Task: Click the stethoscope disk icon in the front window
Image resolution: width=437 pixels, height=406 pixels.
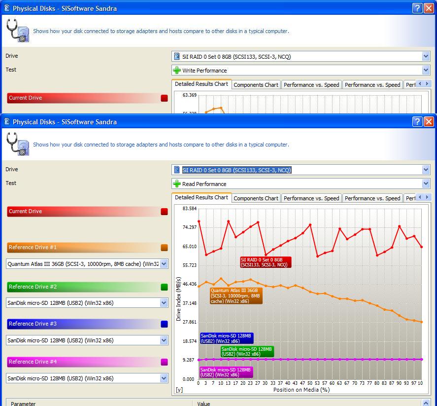Action: click(18, 144)
